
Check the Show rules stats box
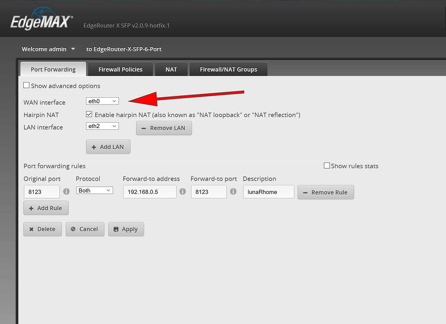[x=327, y=165]
